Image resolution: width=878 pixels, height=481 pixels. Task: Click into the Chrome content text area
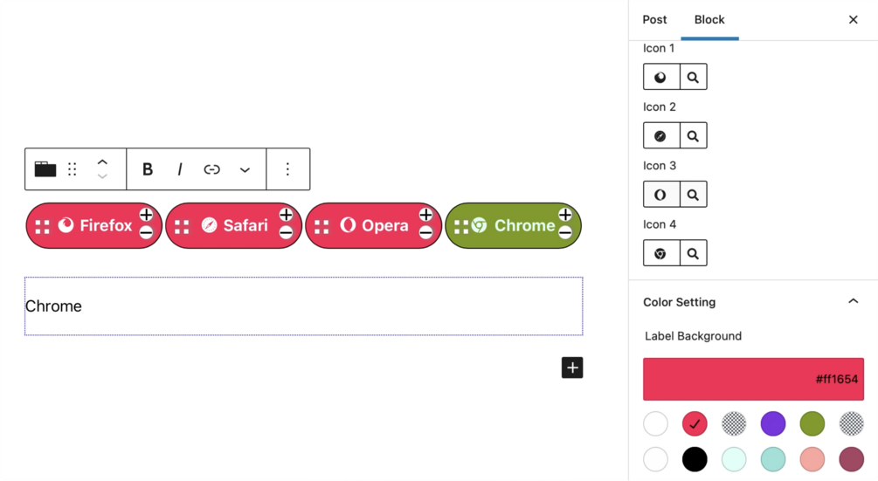click(303, 306)
